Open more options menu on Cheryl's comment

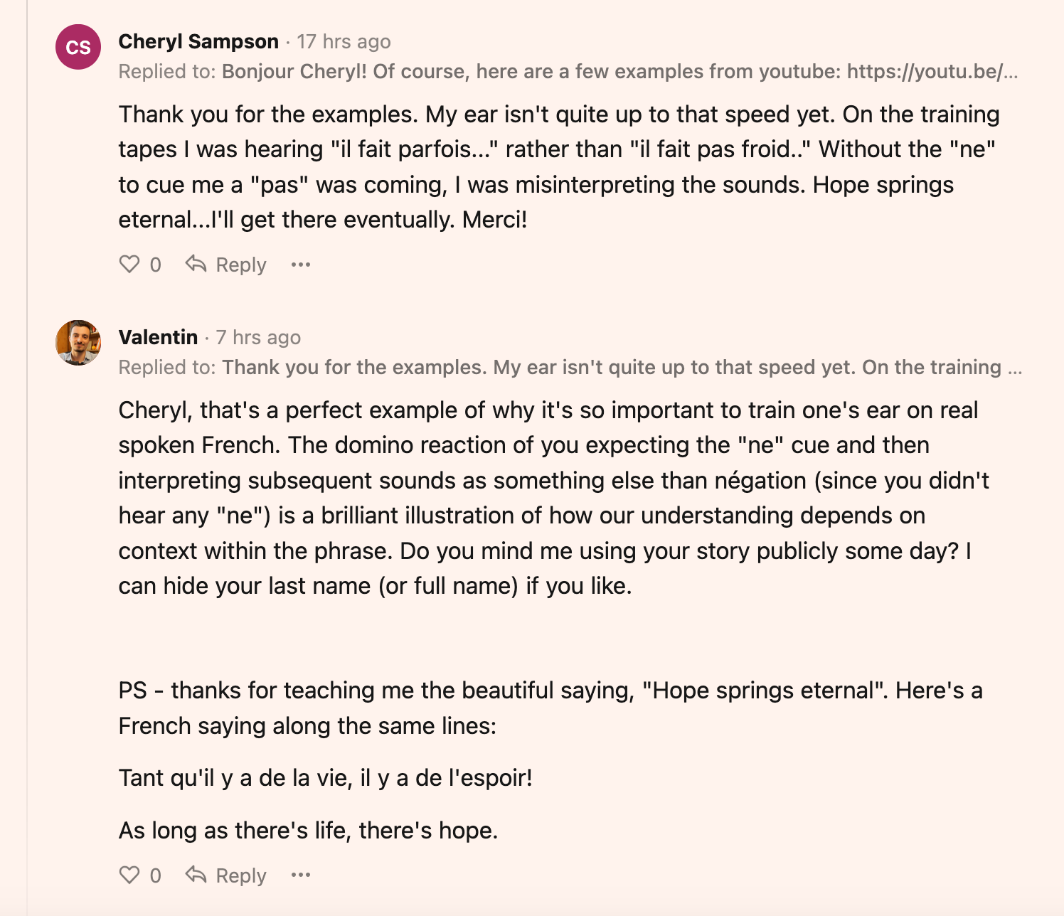coord(301,265)
